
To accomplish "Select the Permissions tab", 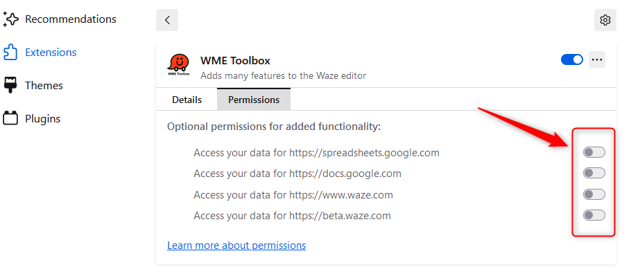I will tap(254, 99).
